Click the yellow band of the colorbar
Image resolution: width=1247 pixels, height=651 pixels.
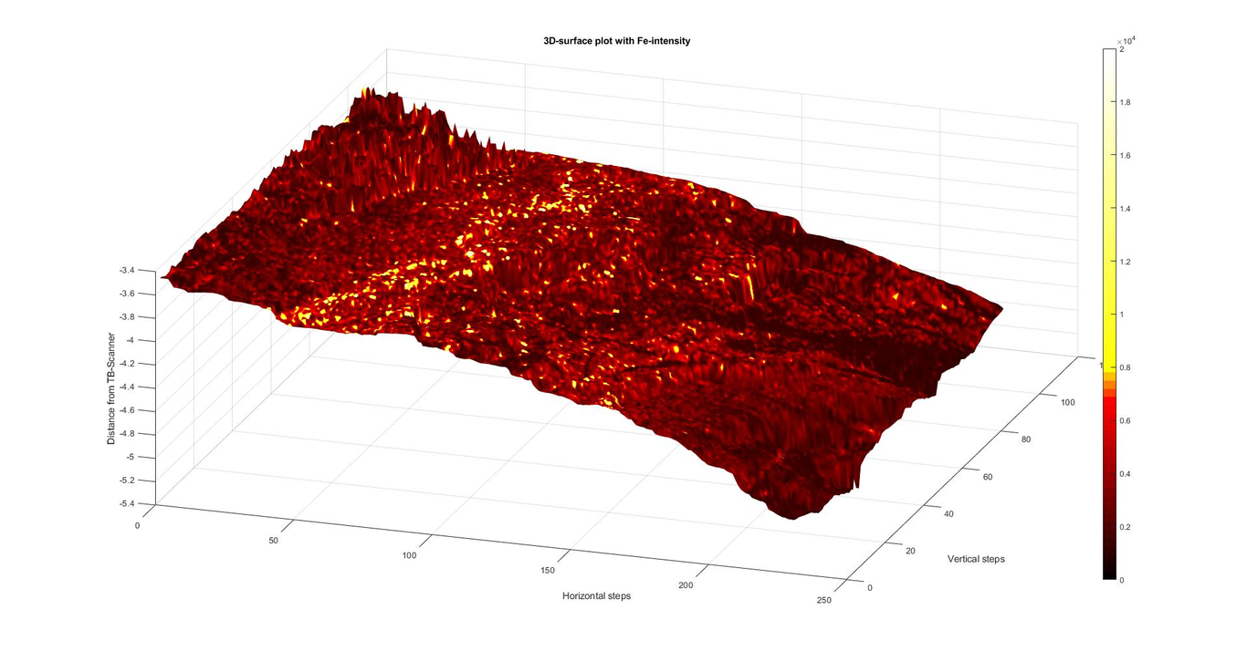(1108, 337)
